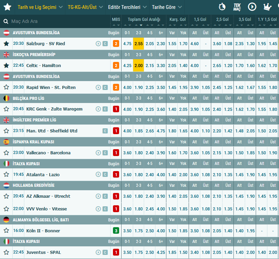Select the Hollanda Eredivisie league header
Screen dimensions: 279x259
click(34, 185)
